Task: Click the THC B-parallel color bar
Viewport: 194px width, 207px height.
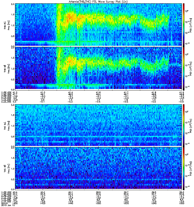Action: coord(184,168)
